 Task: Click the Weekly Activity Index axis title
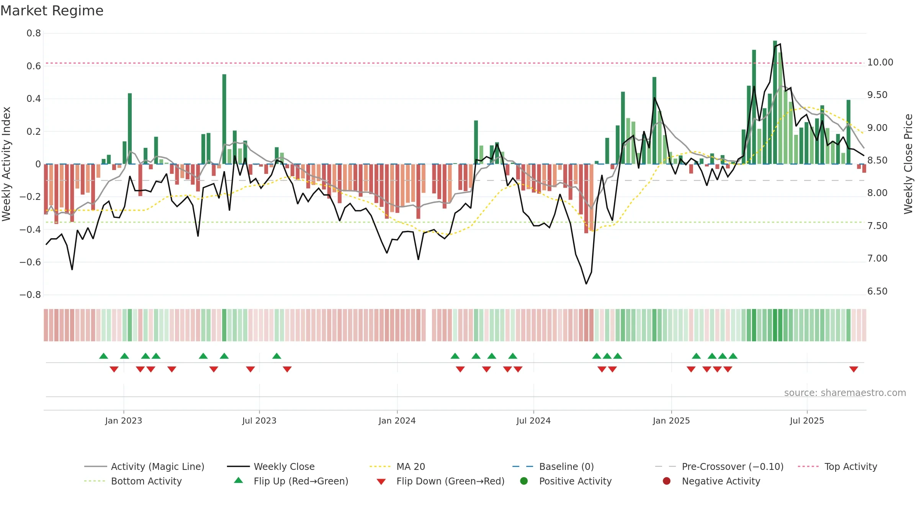coord(6,164)
